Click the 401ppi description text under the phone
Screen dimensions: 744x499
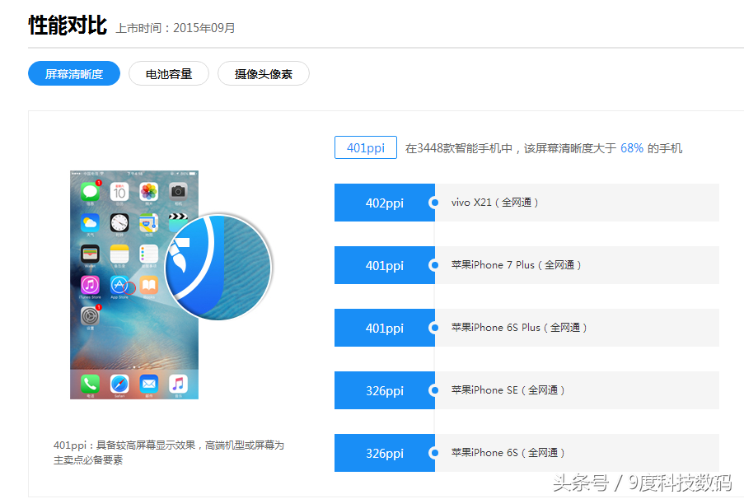coord(168,453)
